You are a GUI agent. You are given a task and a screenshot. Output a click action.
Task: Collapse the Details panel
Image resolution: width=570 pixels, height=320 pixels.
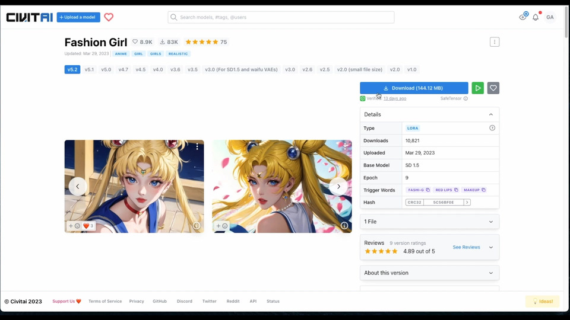491,114
